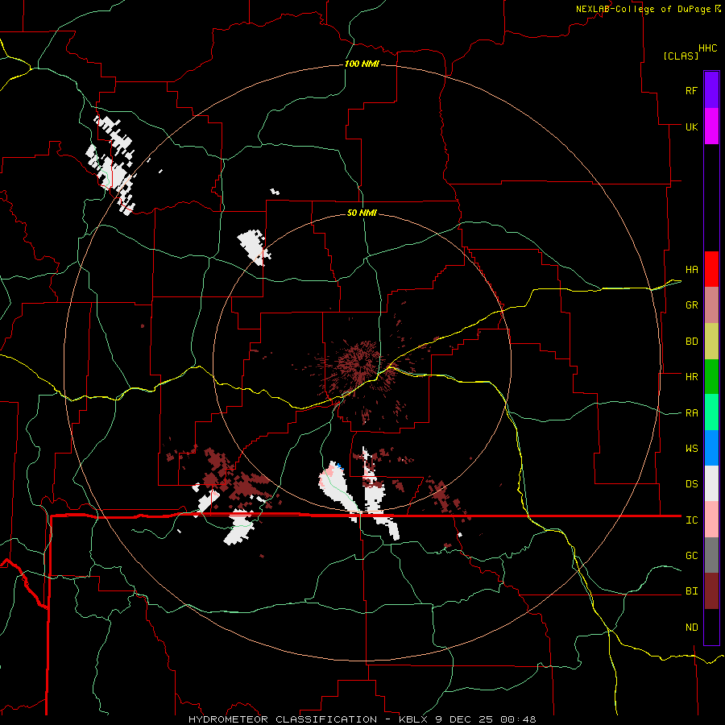Click the UK legend label
Image resolution: width=725 pixels, height=725 pixels.
pos(691,126)
